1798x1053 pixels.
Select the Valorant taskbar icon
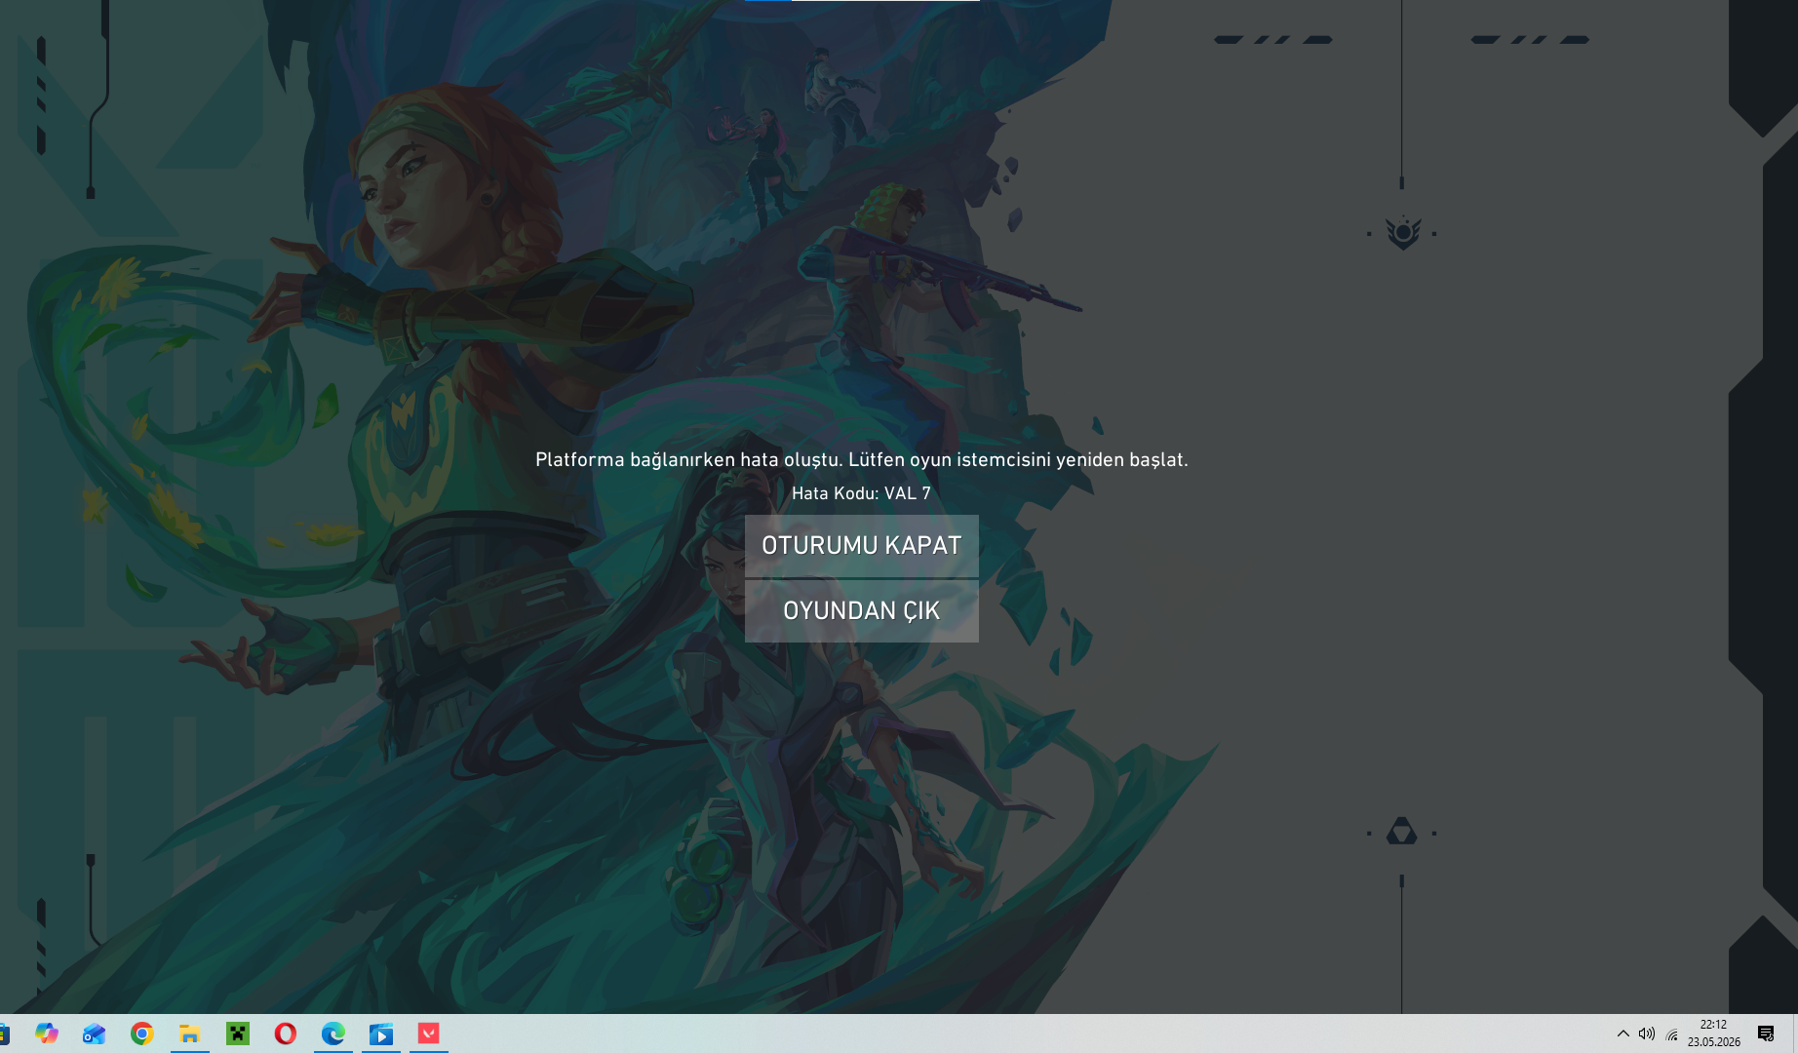coord(429,1033)
